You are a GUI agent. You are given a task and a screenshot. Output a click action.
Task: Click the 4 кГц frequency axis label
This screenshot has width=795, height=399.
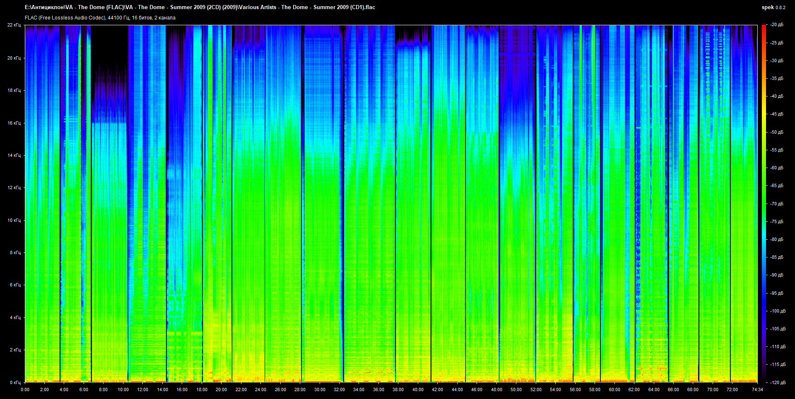[15, 317]
